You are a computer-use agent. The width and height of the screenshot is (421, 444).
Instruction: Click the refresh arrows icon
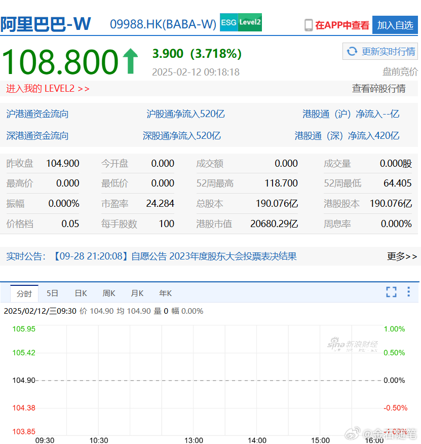[x=352, y=51]
